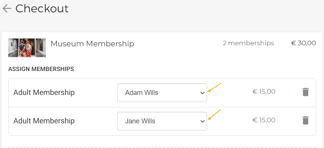
Task: Click the 2 memberships quantity label
Action: 248,43
